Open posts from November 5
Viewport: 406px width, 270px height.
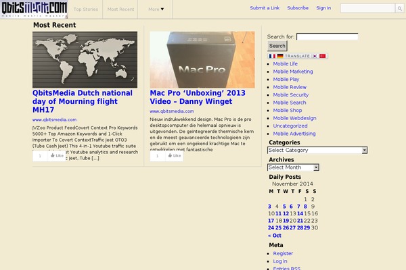(x=284, y=207)
